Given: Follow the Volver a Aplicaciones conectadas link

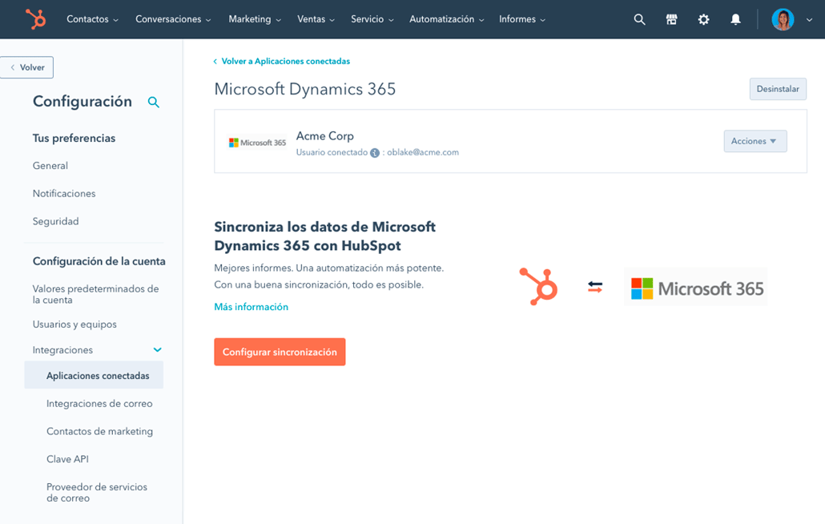Looking at the screenshot, I should [281, 62].
